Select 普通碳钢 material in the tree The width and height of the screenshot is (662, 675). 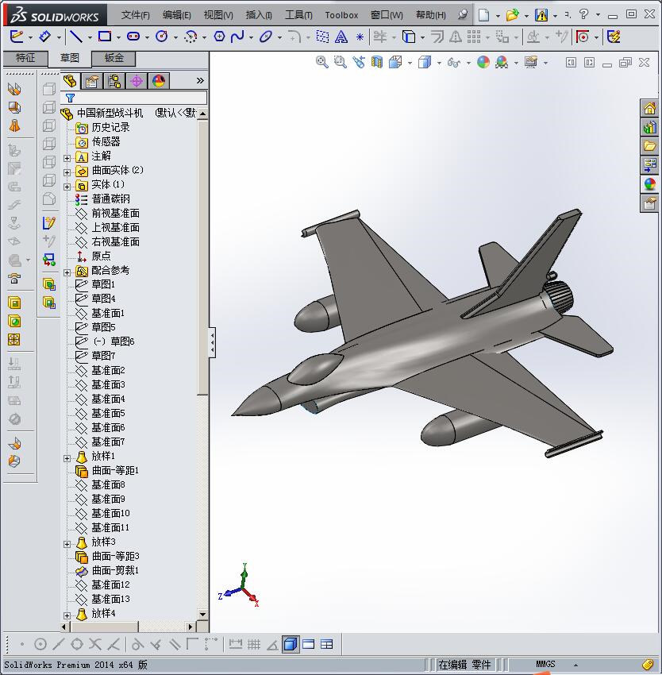point(110,199)
